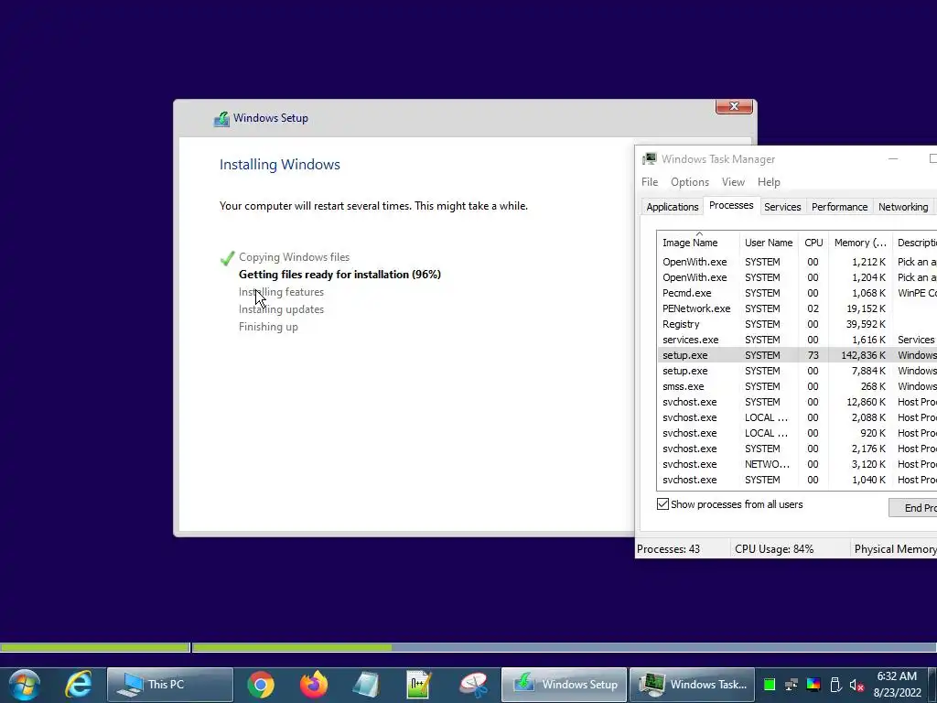Select setup.exe using 7,884 K memory
This screenshot has height=703, width=937.
click(x=797, y=371)
